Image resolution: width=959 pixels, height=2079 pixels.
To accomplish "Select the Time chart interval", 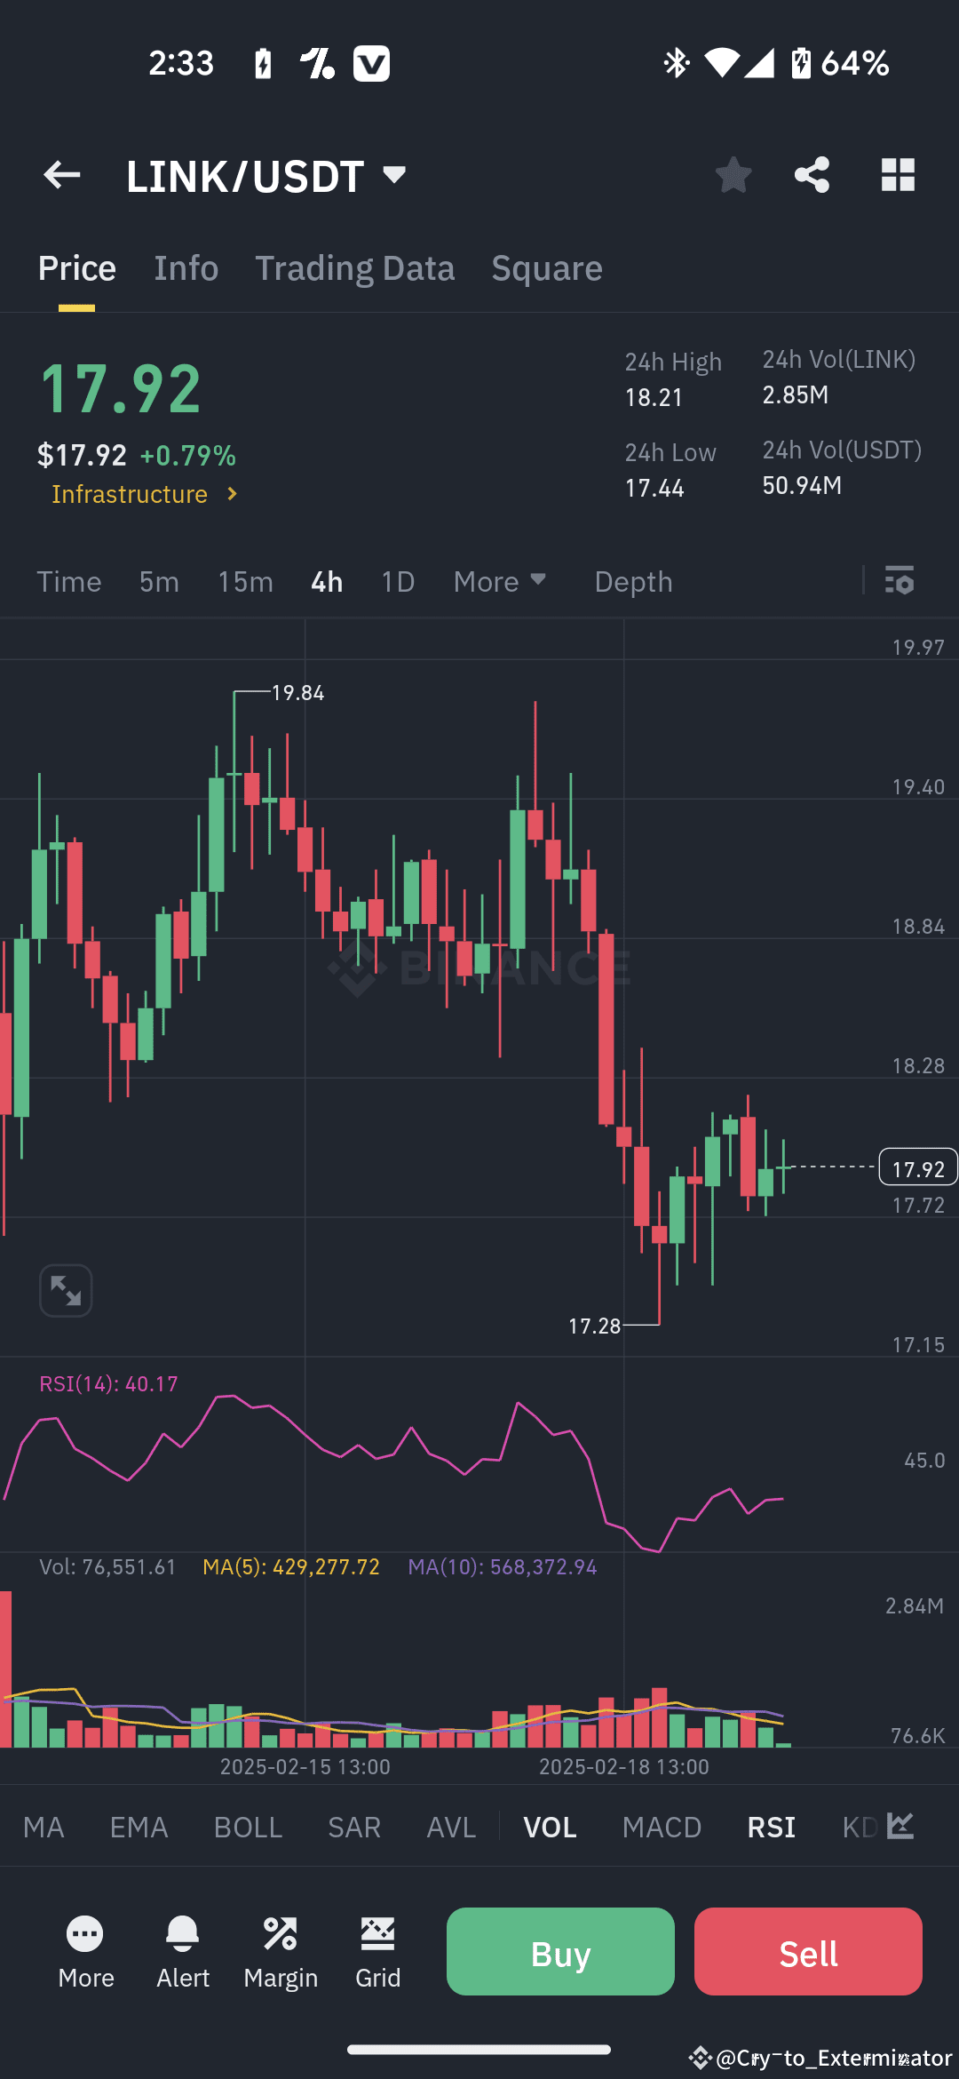I will 69,581.
